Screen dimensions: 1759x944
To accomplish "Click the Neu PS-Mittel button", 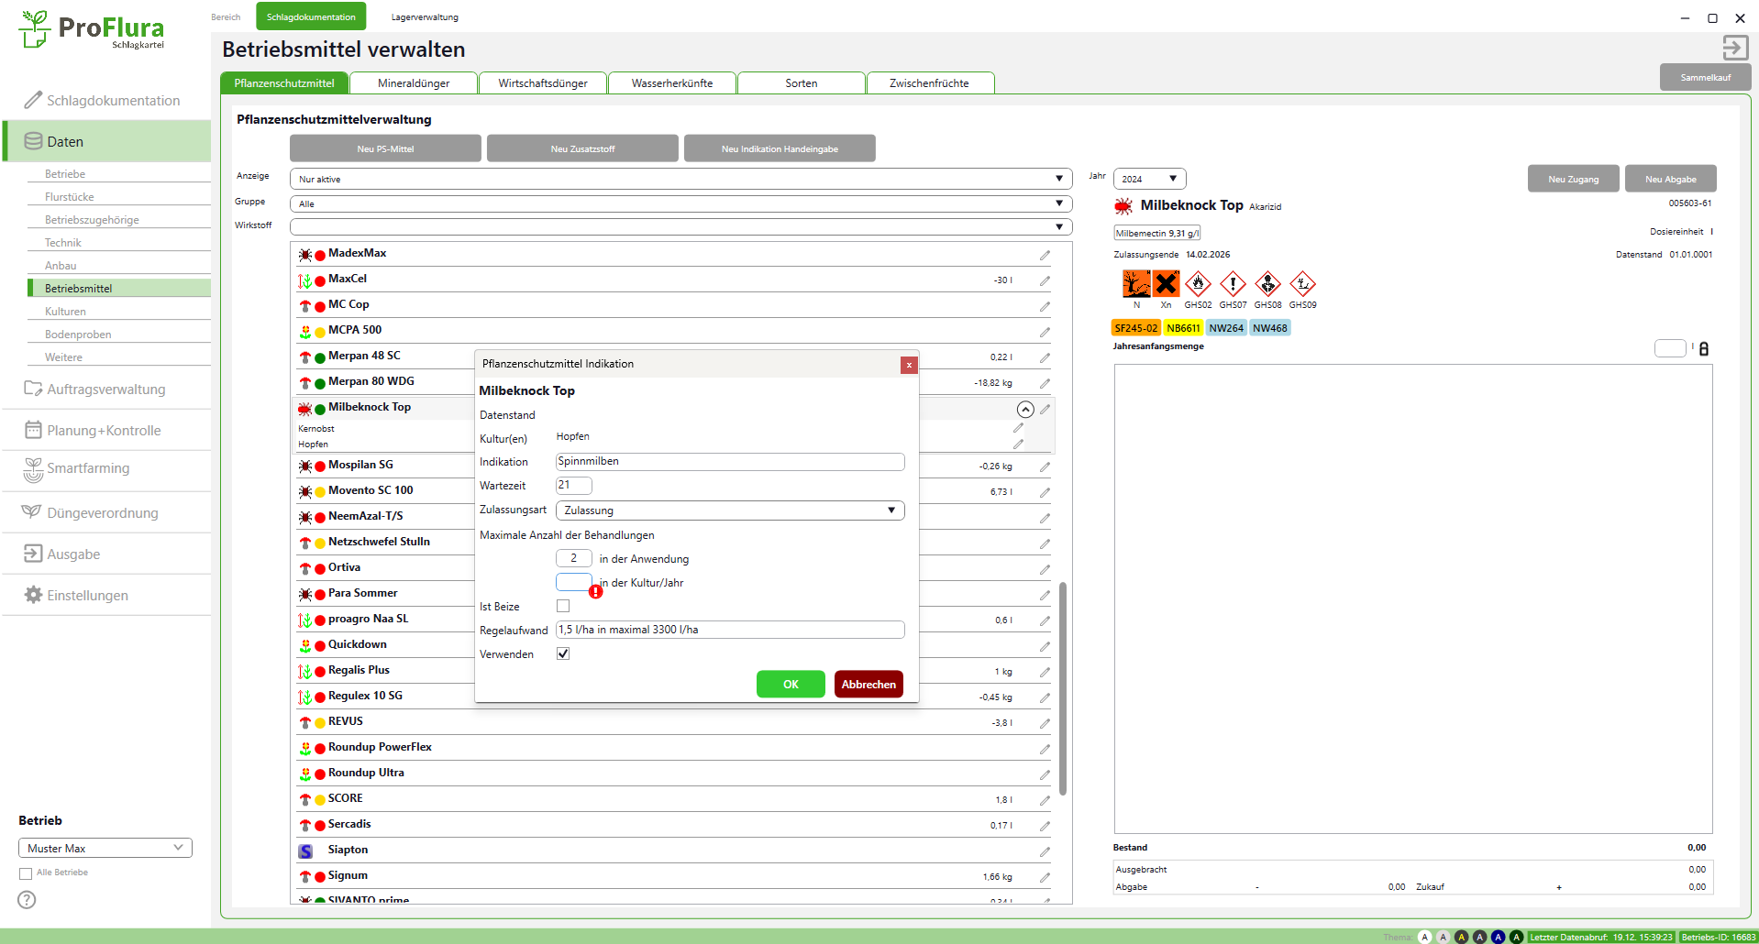I will 385,148.
